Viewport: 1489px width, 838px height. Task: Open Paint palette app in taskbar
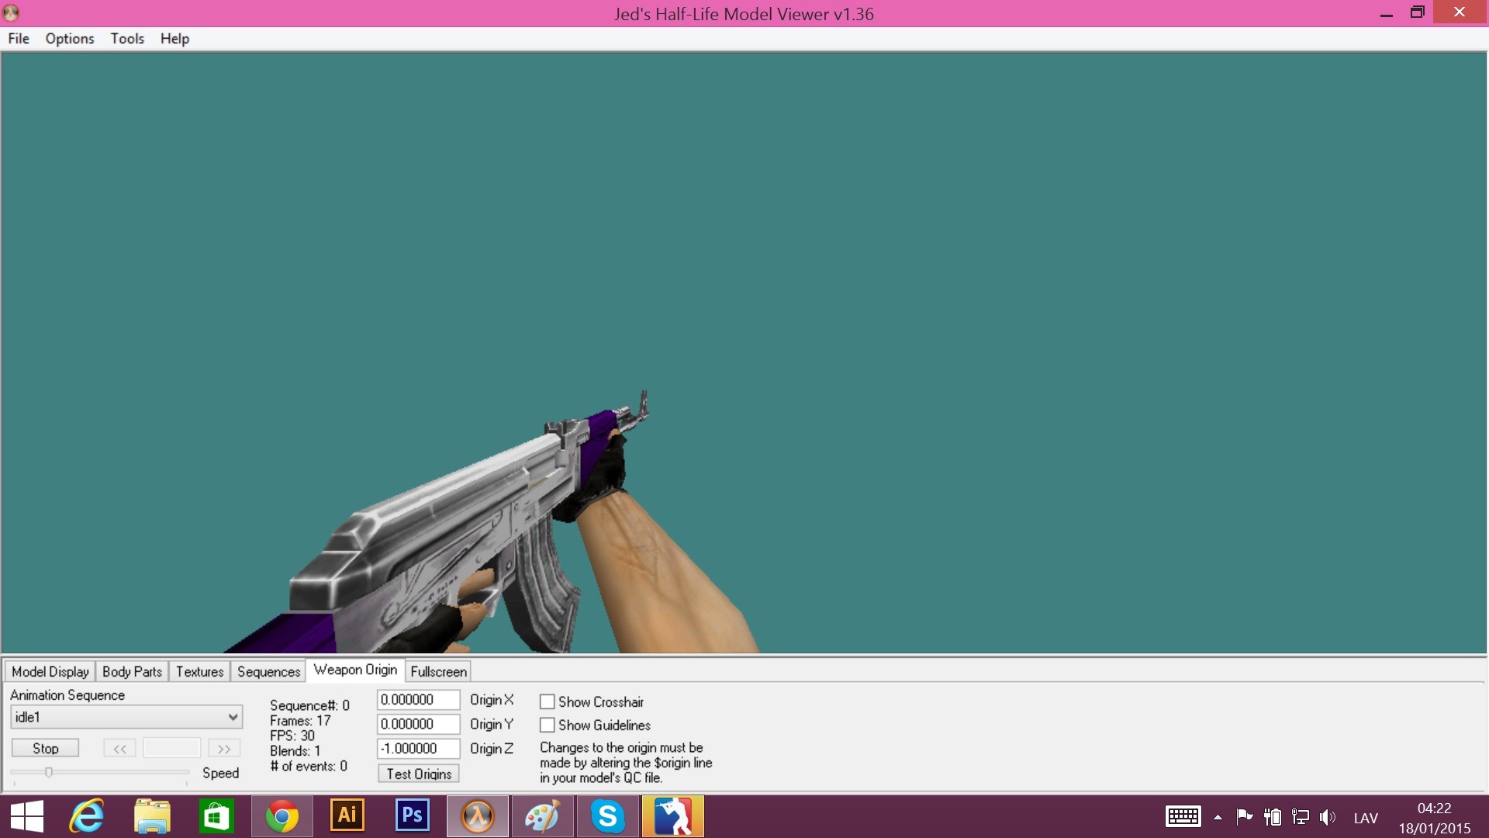click(x=543, y=816)
